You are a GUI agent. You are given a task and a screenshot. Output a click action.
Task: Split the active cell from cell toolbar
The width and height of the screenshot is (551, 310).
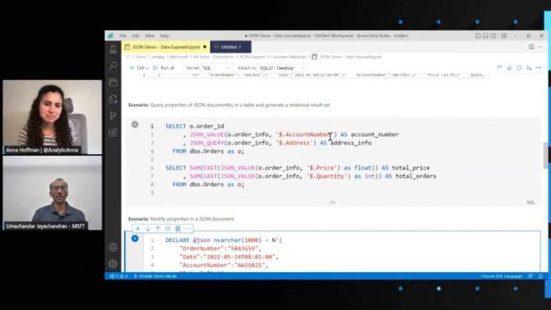pos(168,229)
